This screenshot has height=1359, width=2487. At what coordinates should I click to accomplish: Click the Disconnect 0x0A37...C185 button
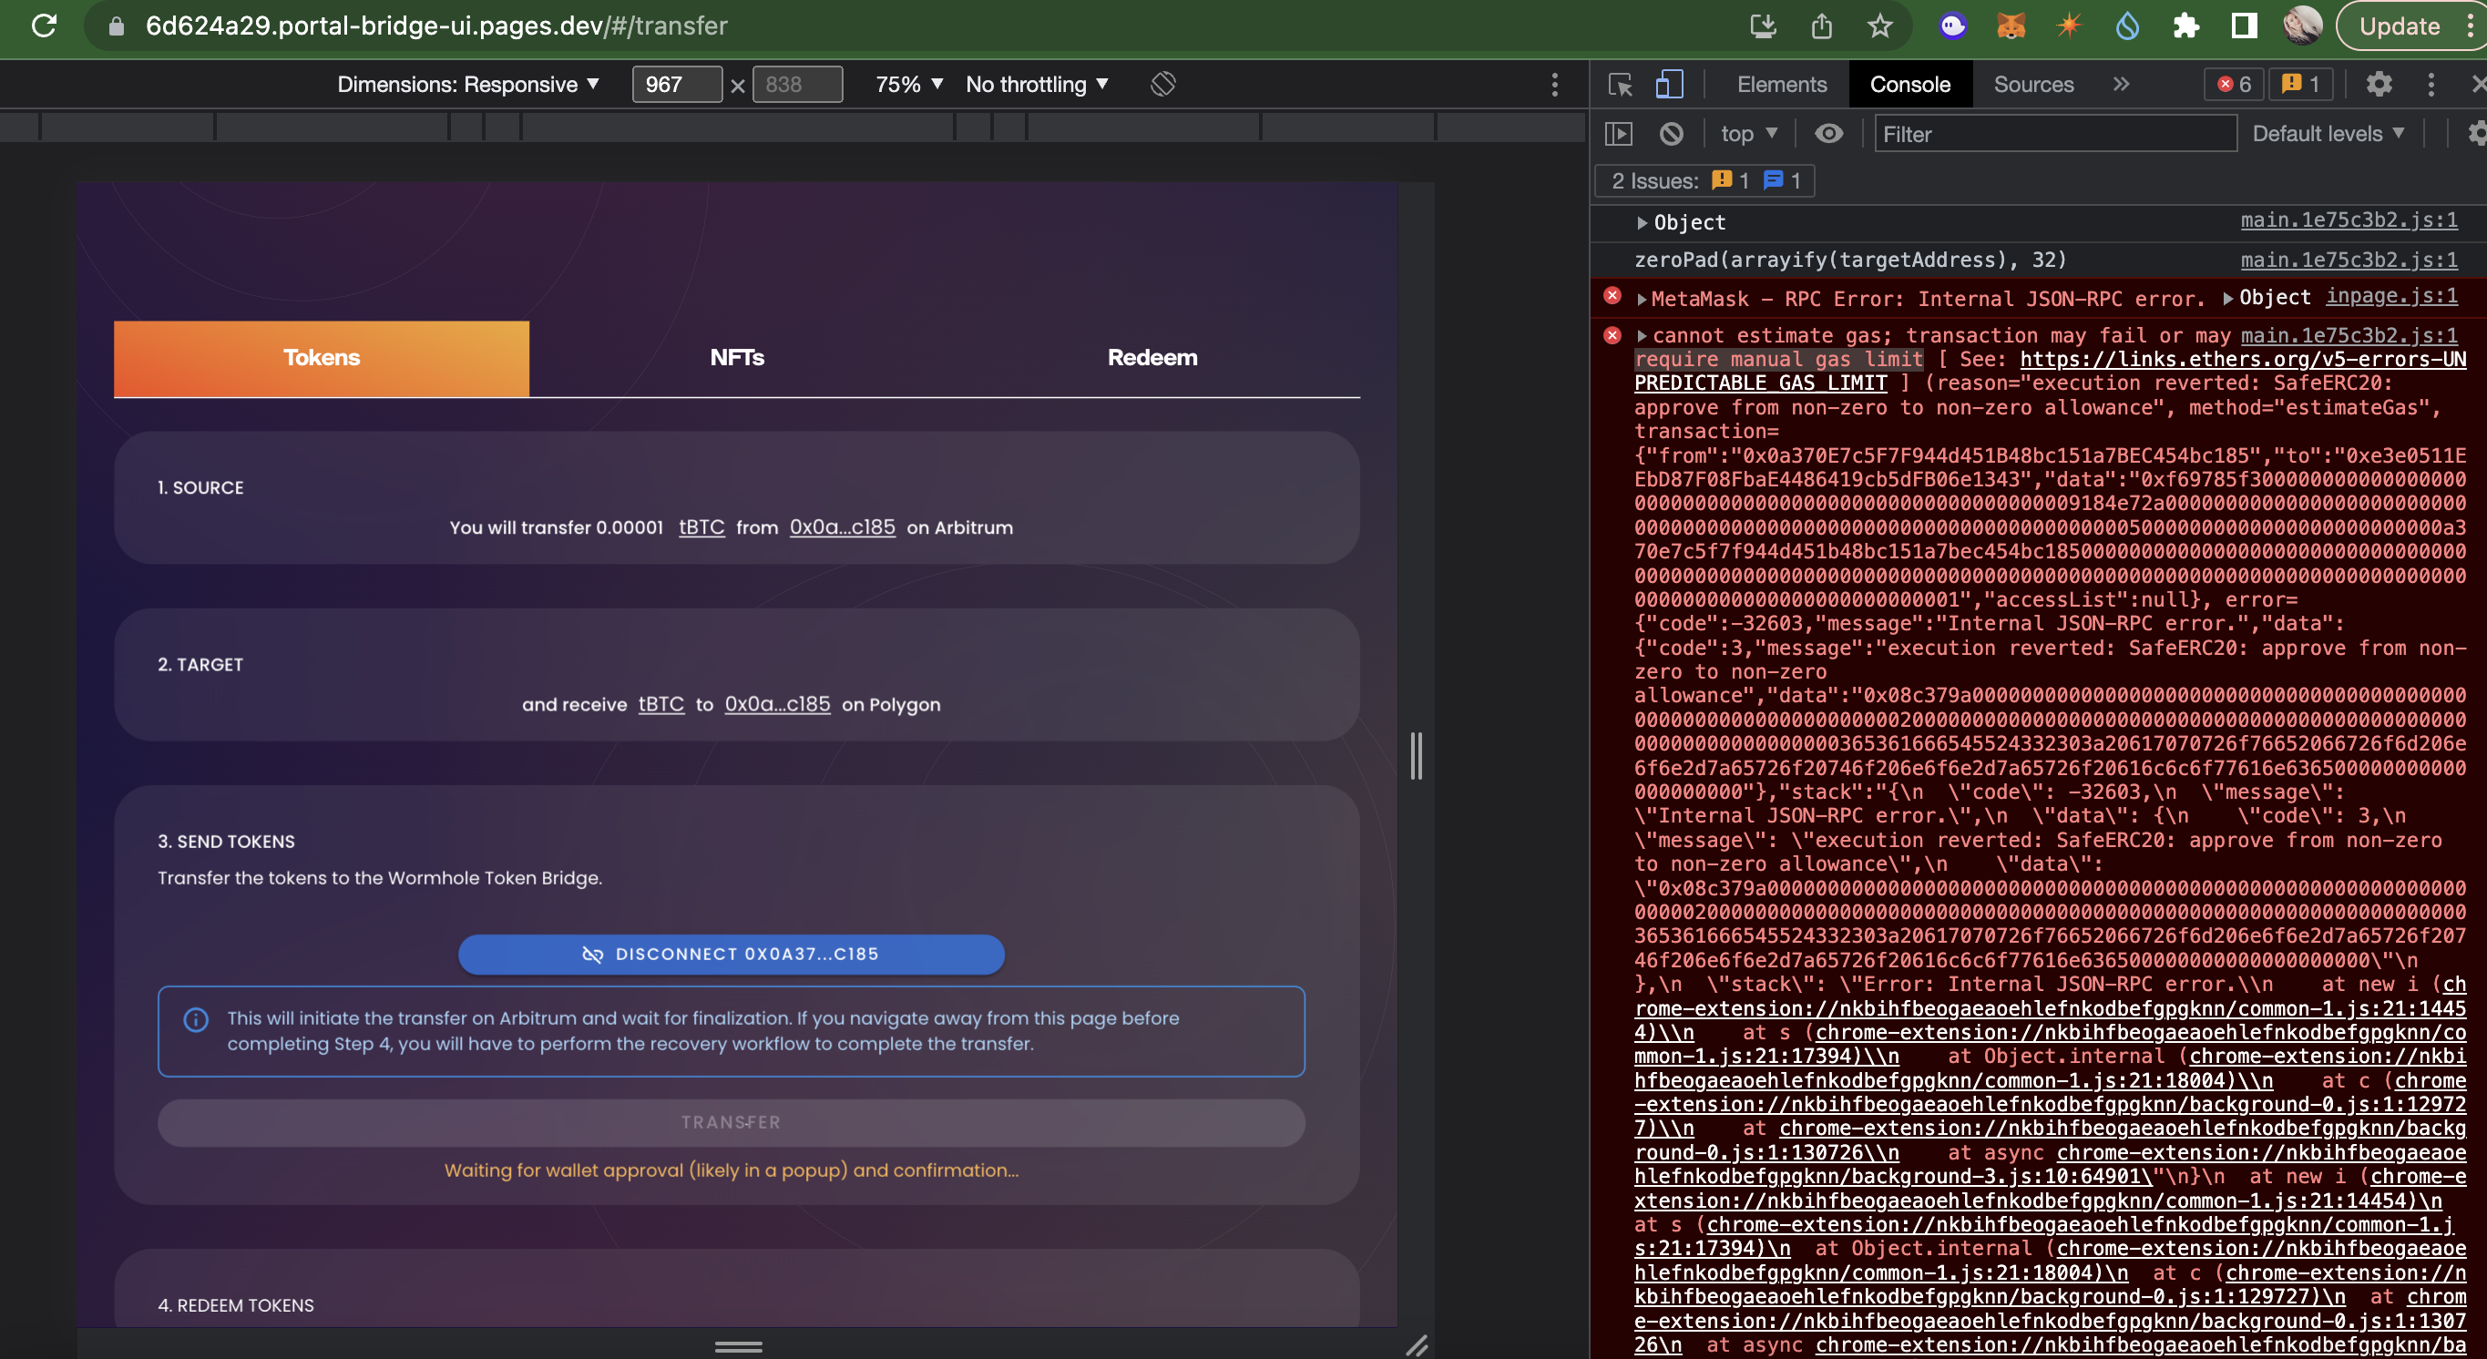(732, 954)
